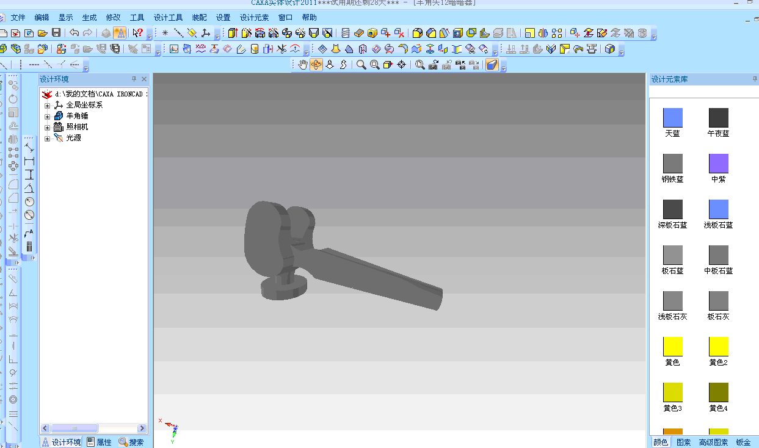Image resolution: width=759 pixels, height=448 pixels.
Task: Toggle the orbit camera tool
Action: (316, 65)
